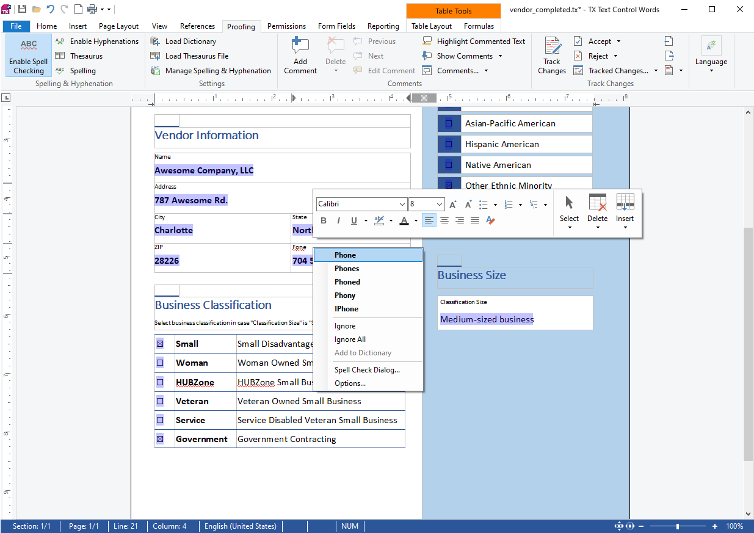Uncheck the Government classification checkbox
This screenshot has width=754, height=533.
click(160, 439)
